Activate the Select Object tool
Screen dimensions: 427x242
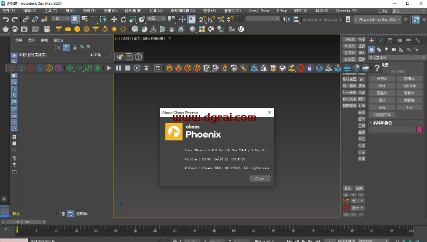point(75,19)
